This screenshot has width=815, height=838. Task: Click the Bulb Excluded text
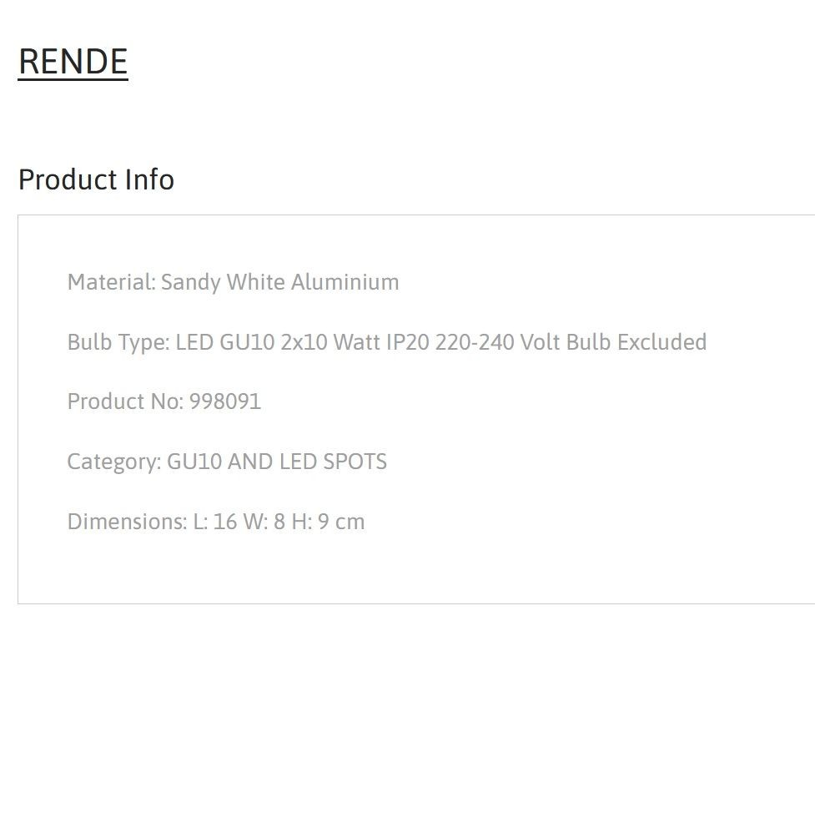coord(636,342)
